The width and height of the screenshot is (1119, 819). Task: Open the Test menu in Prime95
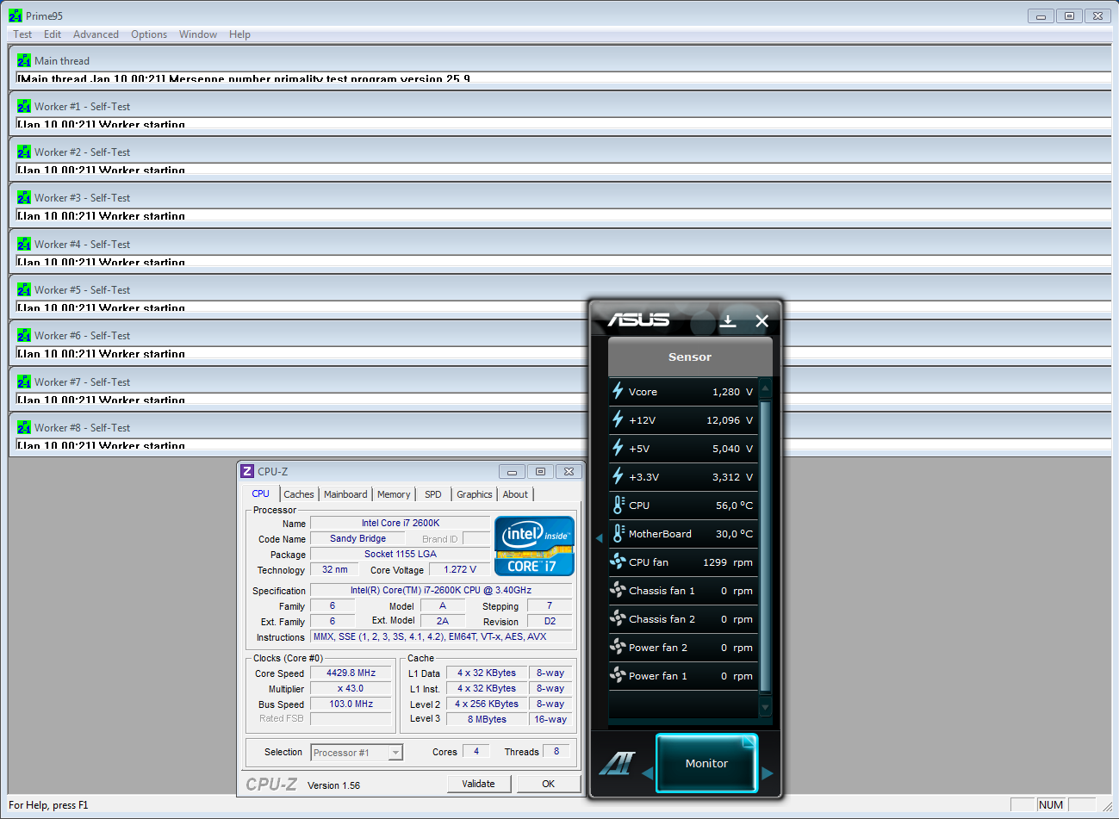[x=22, y=34]
